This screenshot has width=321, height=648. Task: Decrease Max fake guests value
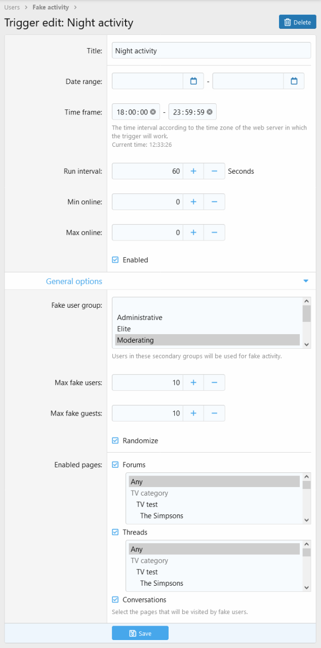click(214, 413)
